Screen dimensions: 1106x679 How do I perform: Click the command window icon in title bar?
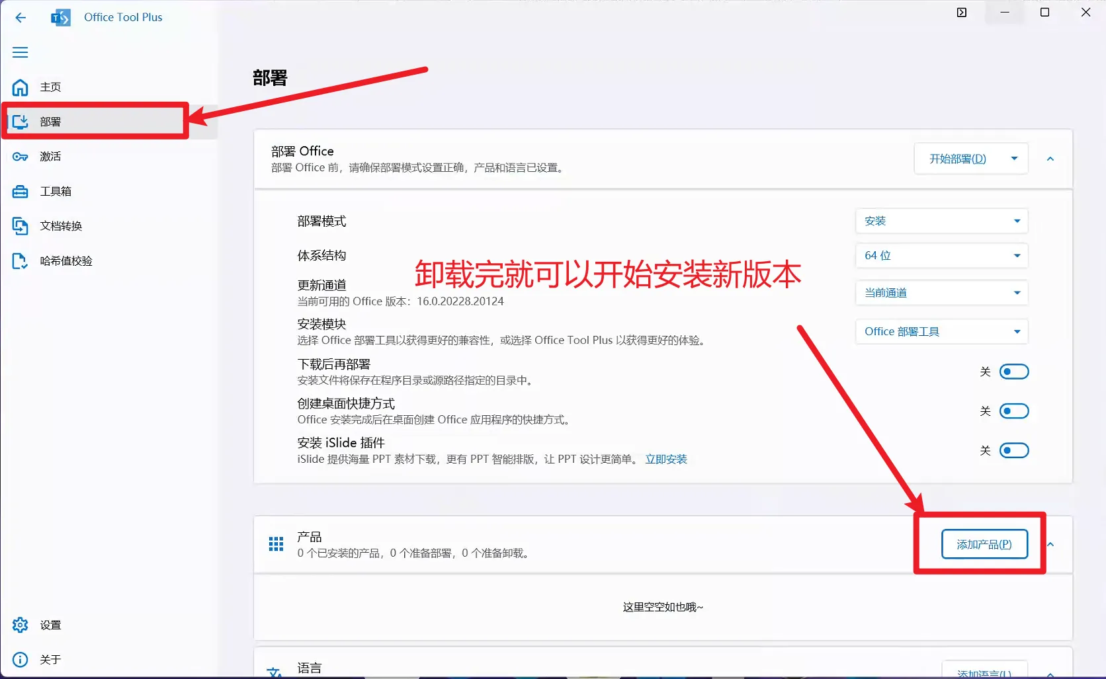tap(962, 13)
